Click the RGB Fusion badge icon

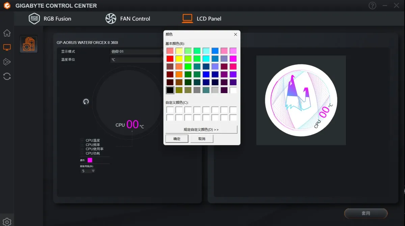(34, 19)
